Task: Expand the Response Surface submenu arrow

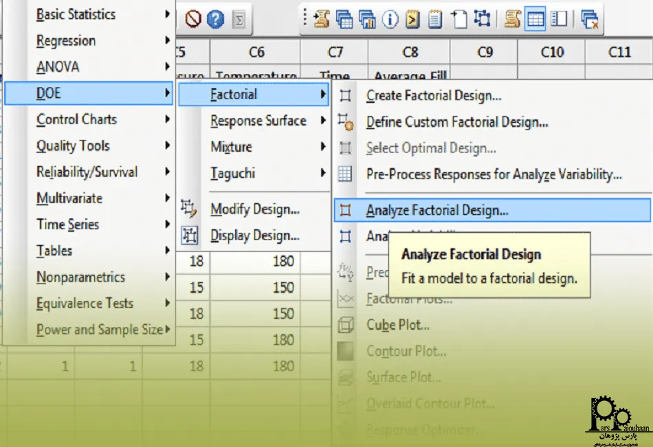Action: [323, 120]
